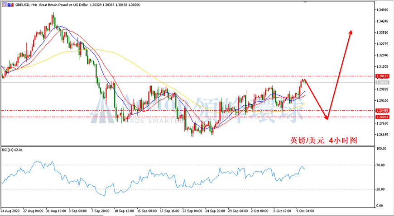
Task: Click the red 英镑/美元 4小时图 caption
Action: (x=324, y=140)
